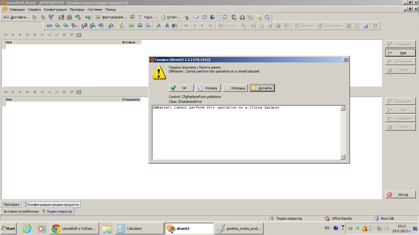Open Google Chrome from the taskbar
This screenshot has width=419, height=235.
pos(75,229)
